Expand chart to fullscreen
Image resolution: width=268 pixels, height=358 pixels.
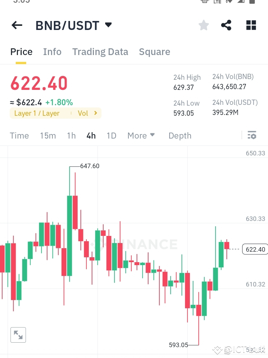click(18, 335)
